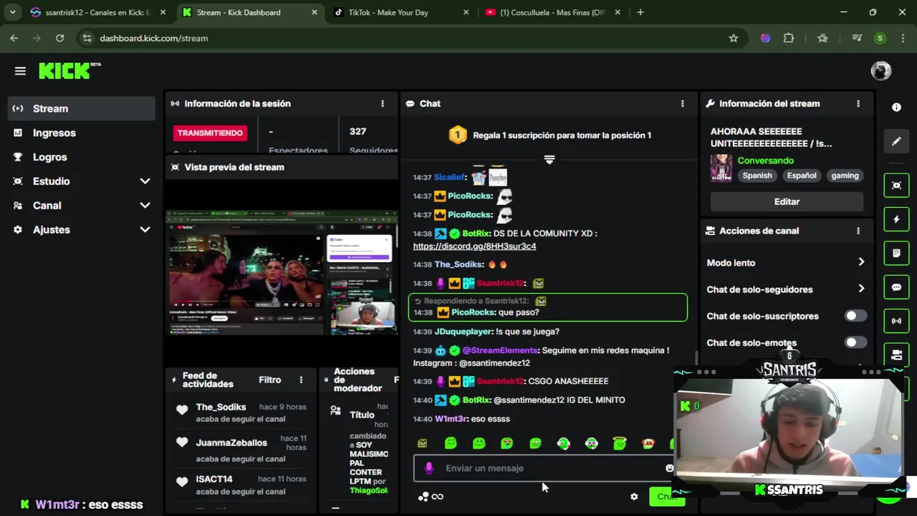Open a new browser tab
The image size is (917, 516).
640,12
